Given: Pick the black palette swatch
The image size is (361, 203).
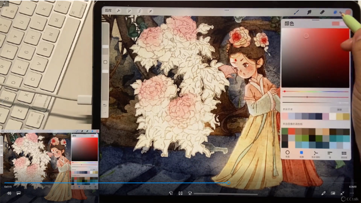Looking at the screenshot, I should click(312, 138).
